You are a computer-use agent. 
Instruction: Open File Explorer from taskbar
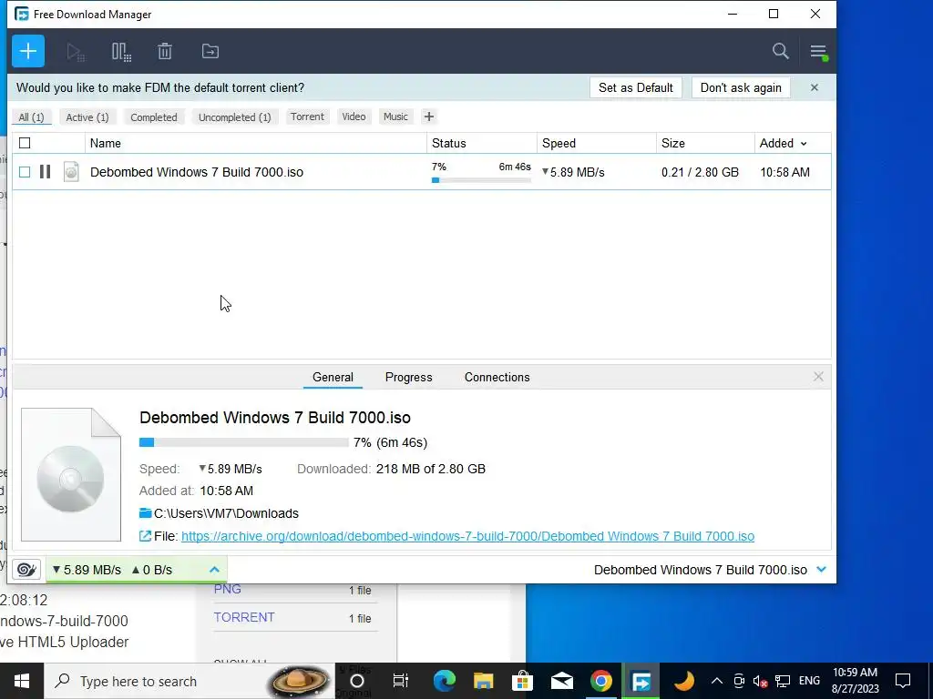click(483, 681)
